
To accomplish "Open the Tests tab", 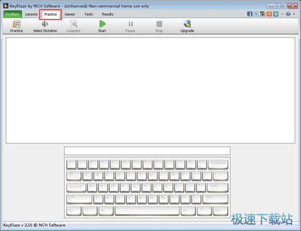I will tap(89, 14).
